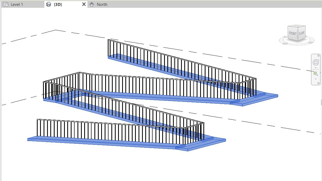The image size is (322, 181).
Task: Collapse the navigation bar via its close circle
Action: click(x=318, y=55)
